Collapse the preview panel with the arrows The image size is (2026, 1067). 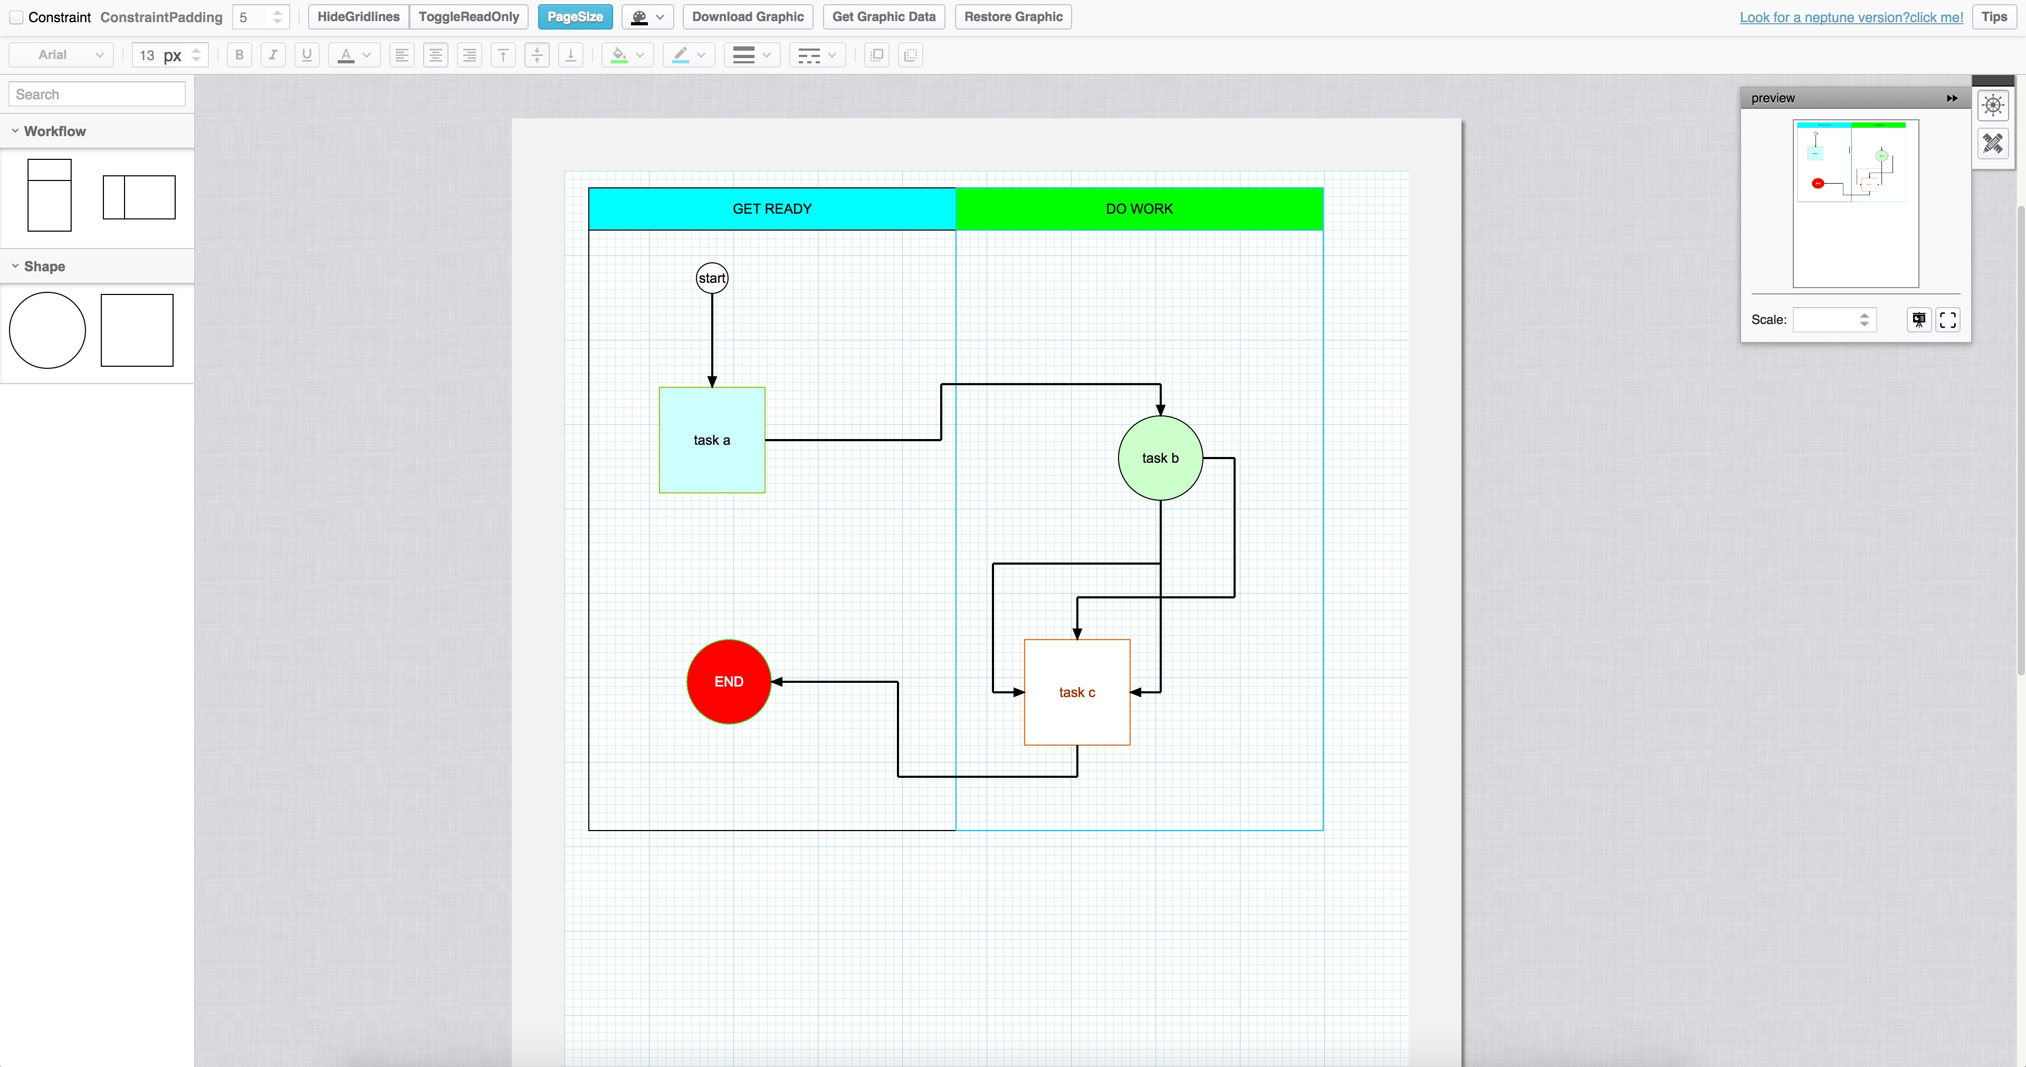coord(1952,98)
